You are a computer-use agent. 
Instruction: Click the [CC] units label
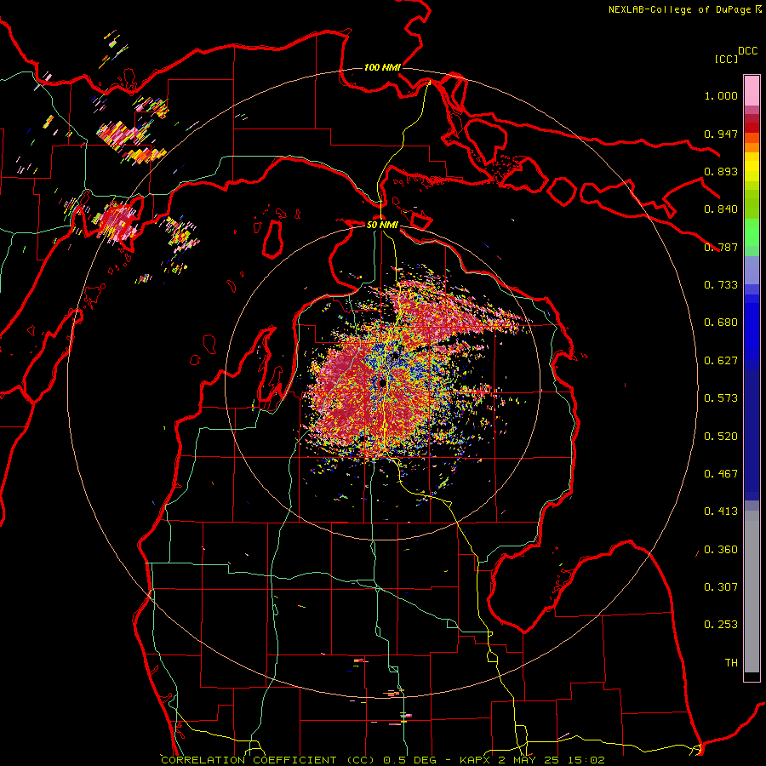[x=727, y=59]
